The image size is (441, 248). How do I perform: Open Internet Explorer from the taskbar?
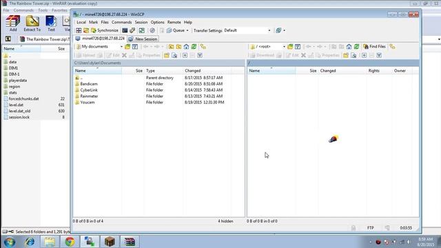click(30, 242)
